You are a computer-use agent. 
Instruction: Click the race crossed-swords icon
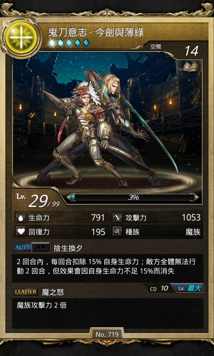pos(117,232)
